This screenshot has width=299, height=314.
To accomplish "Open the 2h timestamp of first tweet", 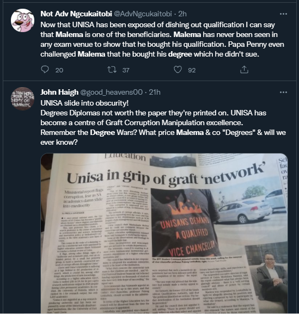I will (x=182, y=14).
